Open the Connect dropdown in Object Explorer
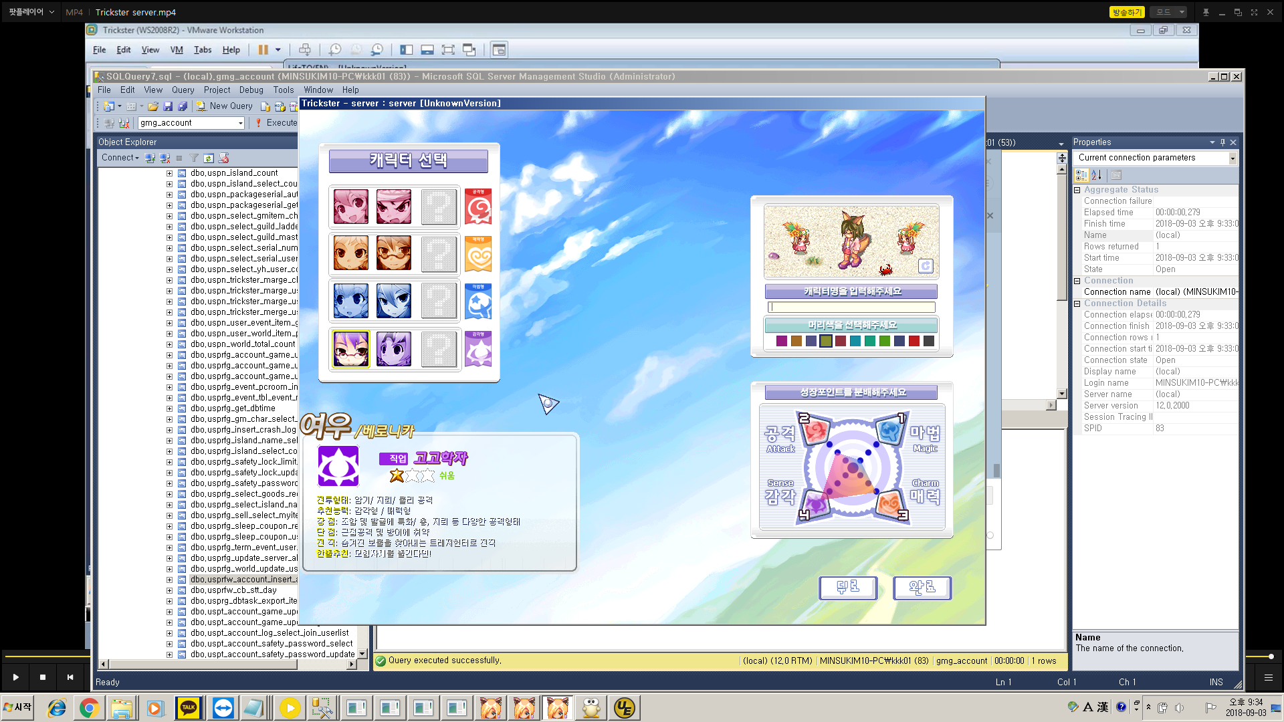 click(120, 158)
